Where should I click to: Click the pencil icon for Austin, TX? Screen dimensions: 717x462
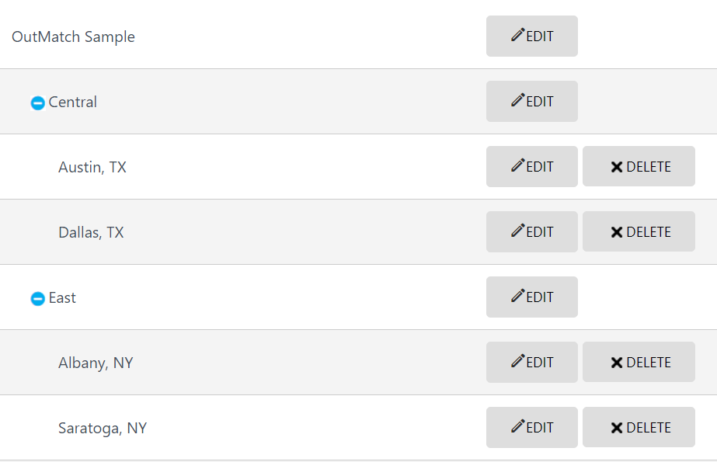pos(517,165)
